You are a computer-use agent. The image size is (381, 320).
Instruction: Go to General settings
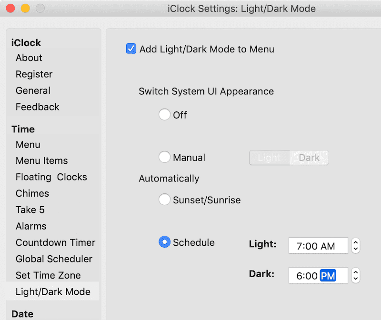tap(33, 90)
